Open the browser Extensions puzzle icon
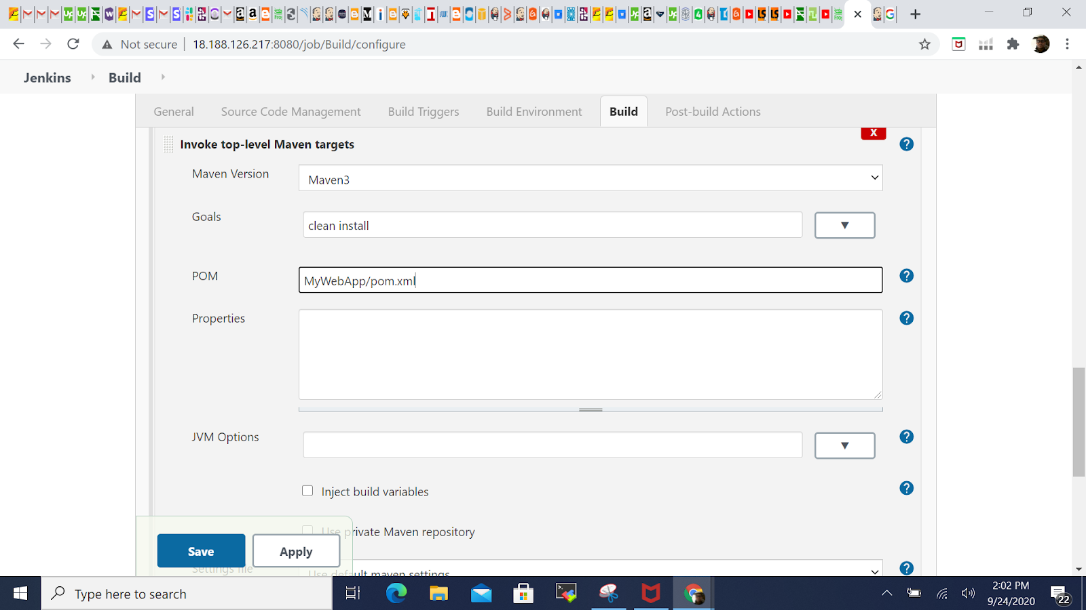1086x610 pixels. pyautogui.click(x=1013, y=44)
